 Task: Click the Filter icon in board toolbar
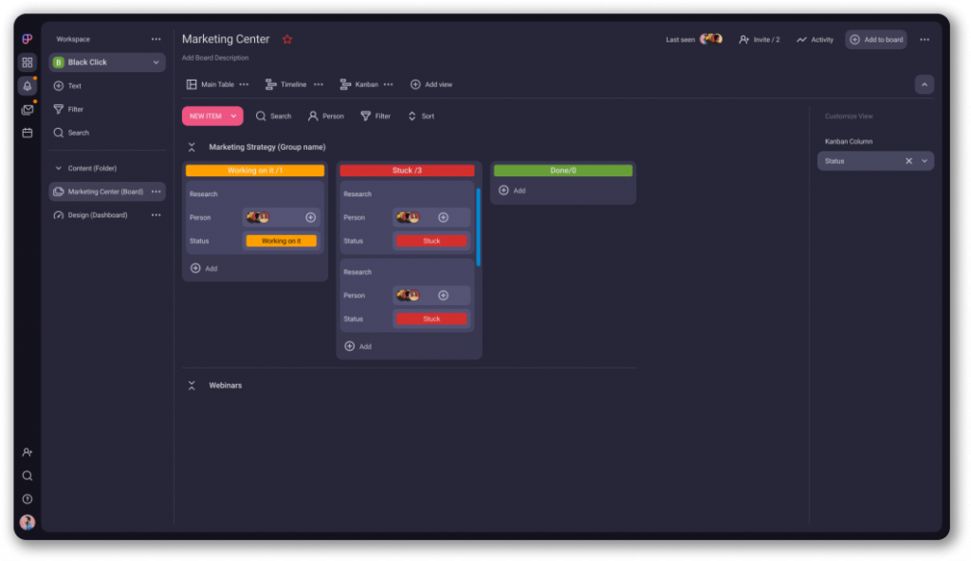[366, 116]
